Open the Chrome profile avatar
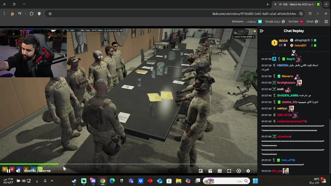This screenshot has height=186, width=331. [12, 14]
